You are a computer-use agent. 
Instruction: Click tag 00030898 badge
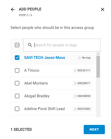82,96
